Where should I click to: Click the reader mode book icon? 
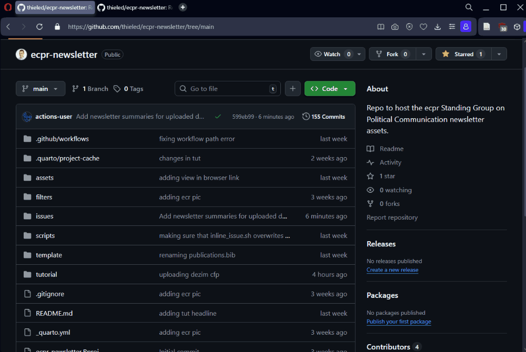381,27
